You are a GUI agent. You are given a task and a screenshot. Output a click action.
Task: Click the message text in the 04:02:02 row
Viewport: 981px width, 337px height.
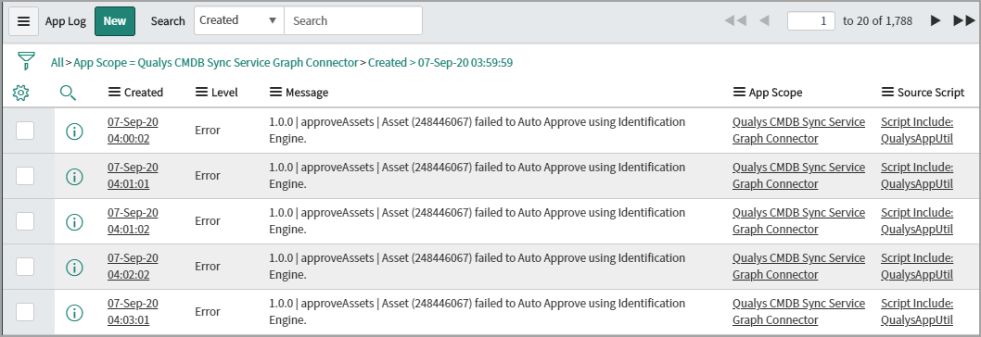[x=477, y=267]
